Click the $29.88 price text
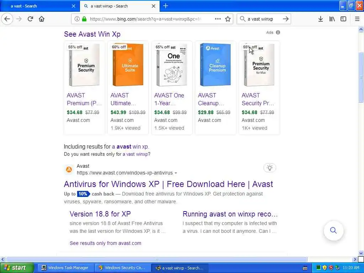Screen dimensions: 364x273 click(206, 113)
